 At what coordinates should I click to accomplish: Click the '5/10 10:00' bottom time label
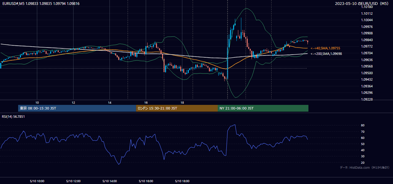tap(37, 181)
